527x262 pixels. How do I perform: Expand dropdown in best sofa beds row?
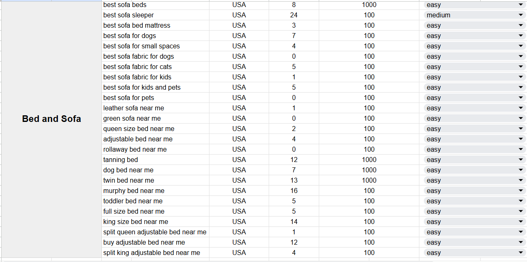point(521,5)
